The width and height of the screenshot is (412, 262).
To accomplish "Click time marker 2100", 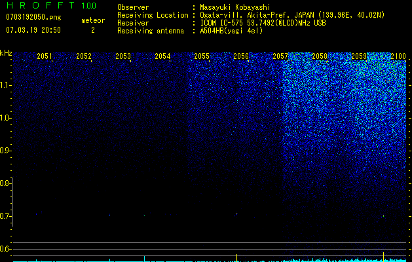I will (398, 56).
